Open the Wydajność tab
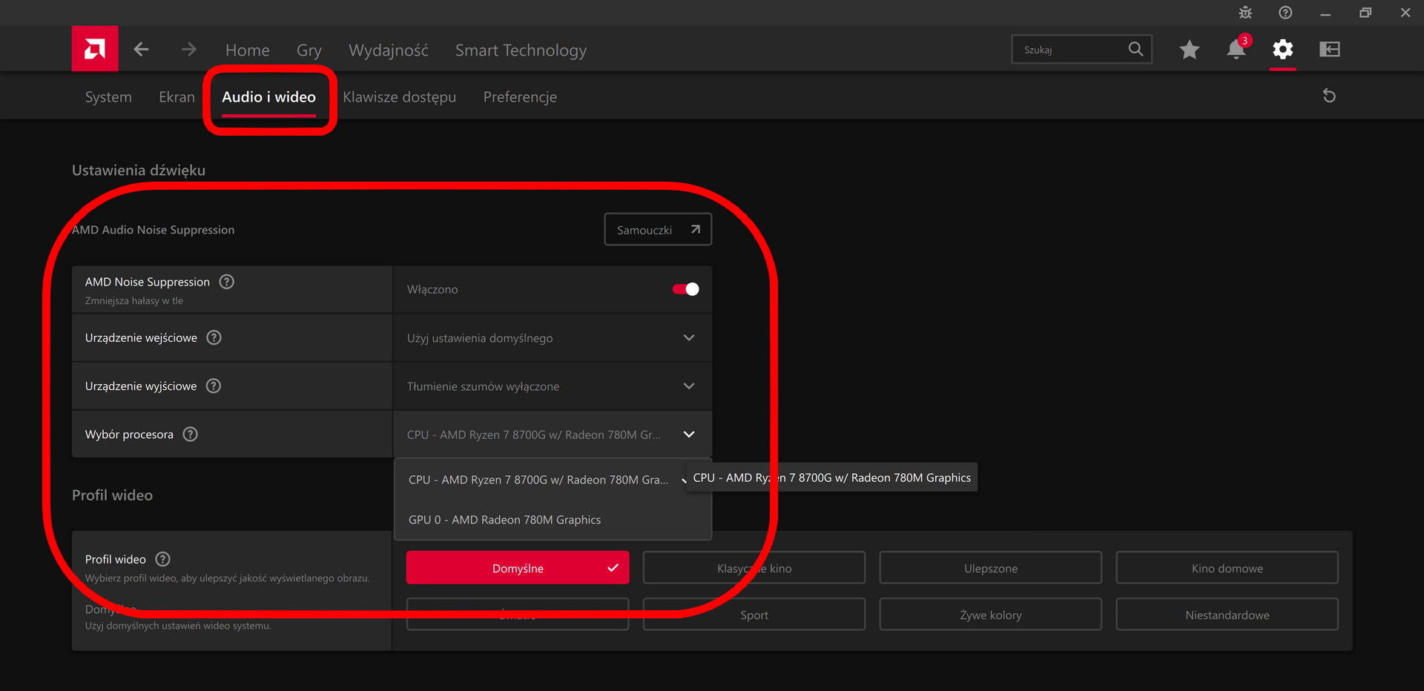This screenshot has width=1424, height=691. pos(389,50)
